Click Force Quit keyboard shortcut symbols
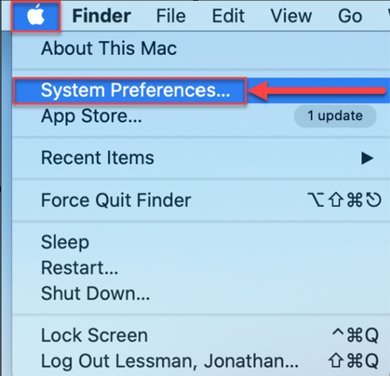This screenshot has width=390, height=376. [x=344, y=200]
